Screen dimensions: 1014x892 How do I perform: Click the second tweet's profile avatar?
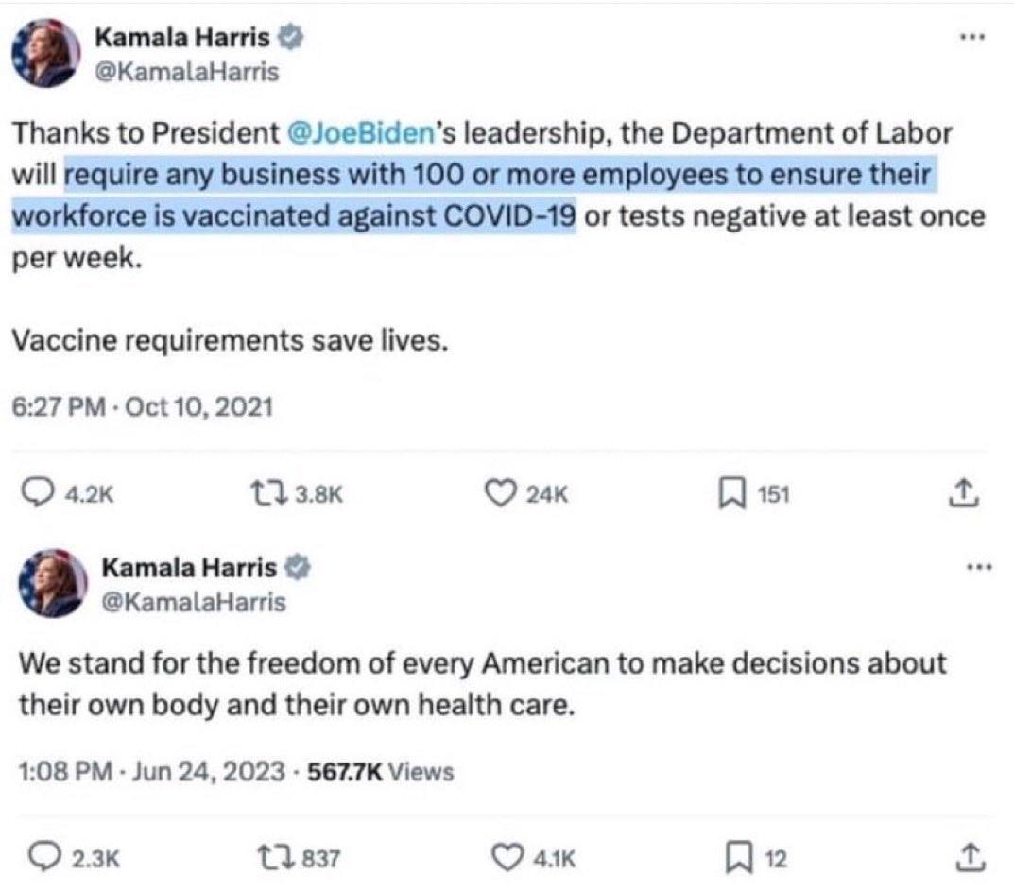(47, 582)
